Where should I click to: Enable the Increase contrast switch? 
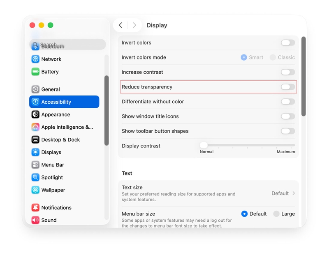point(288,72)
